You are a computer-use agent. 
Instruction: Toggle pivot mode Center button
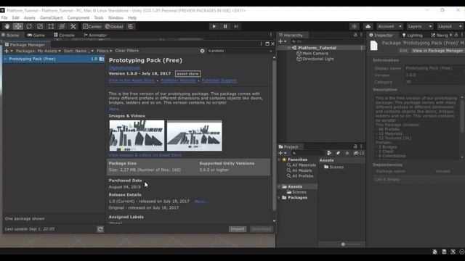coord(92,26)
